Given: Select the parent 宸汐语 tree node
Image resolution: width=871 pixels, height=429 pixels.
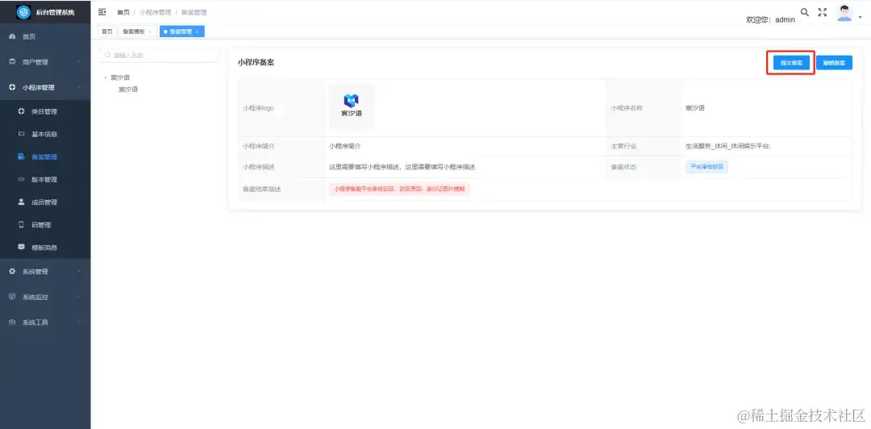Looking at the screenshot, I should [x=120, y=77].
